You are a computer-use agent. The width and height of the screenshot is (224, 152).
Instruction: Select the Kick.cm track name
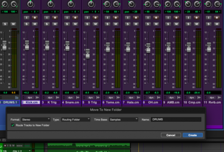click(31, 102)
